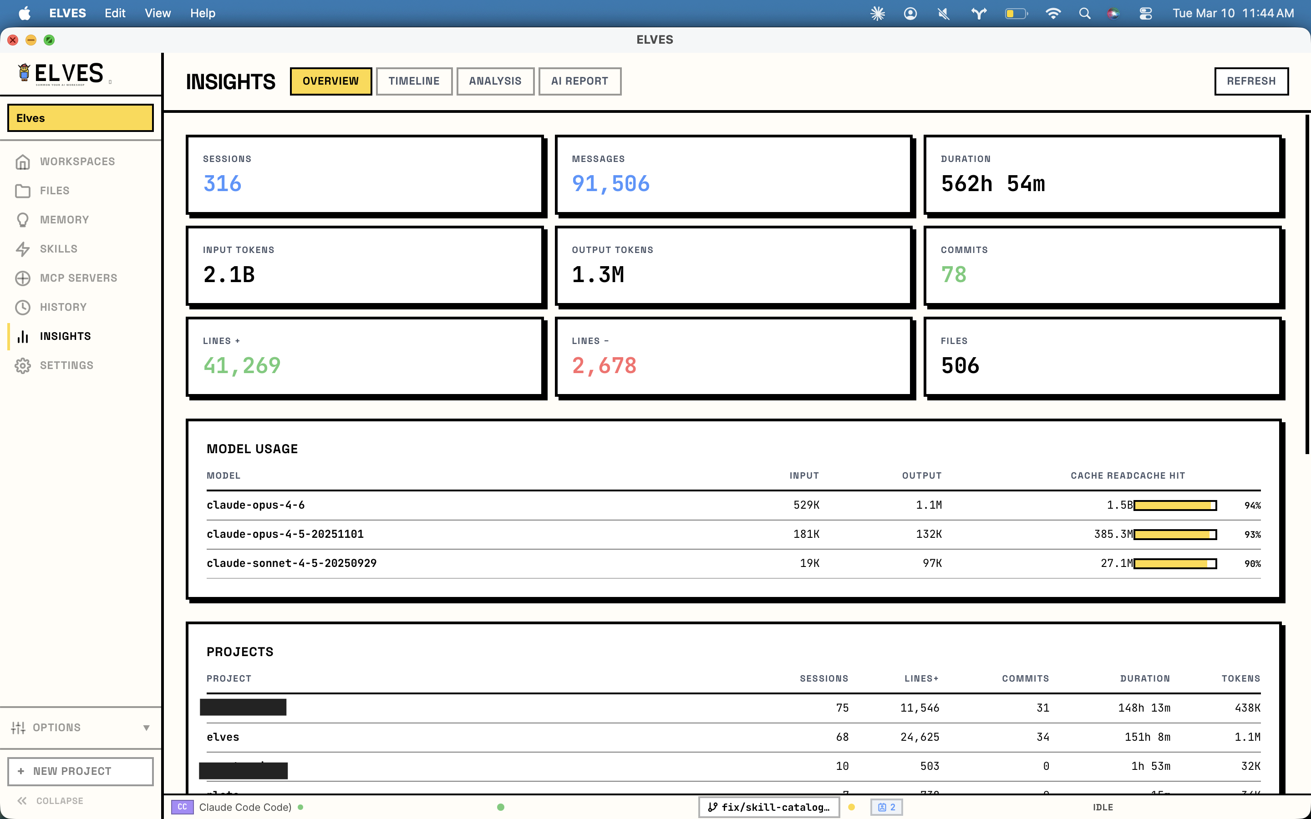
Task: Open macOS Control Center in menu bar
Action: (1145, 14)
